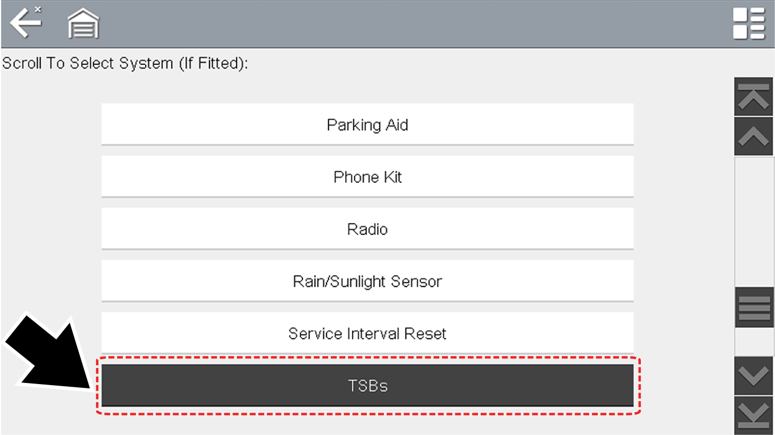Open the top-right menu grid icon

click(x=749, y=24)
